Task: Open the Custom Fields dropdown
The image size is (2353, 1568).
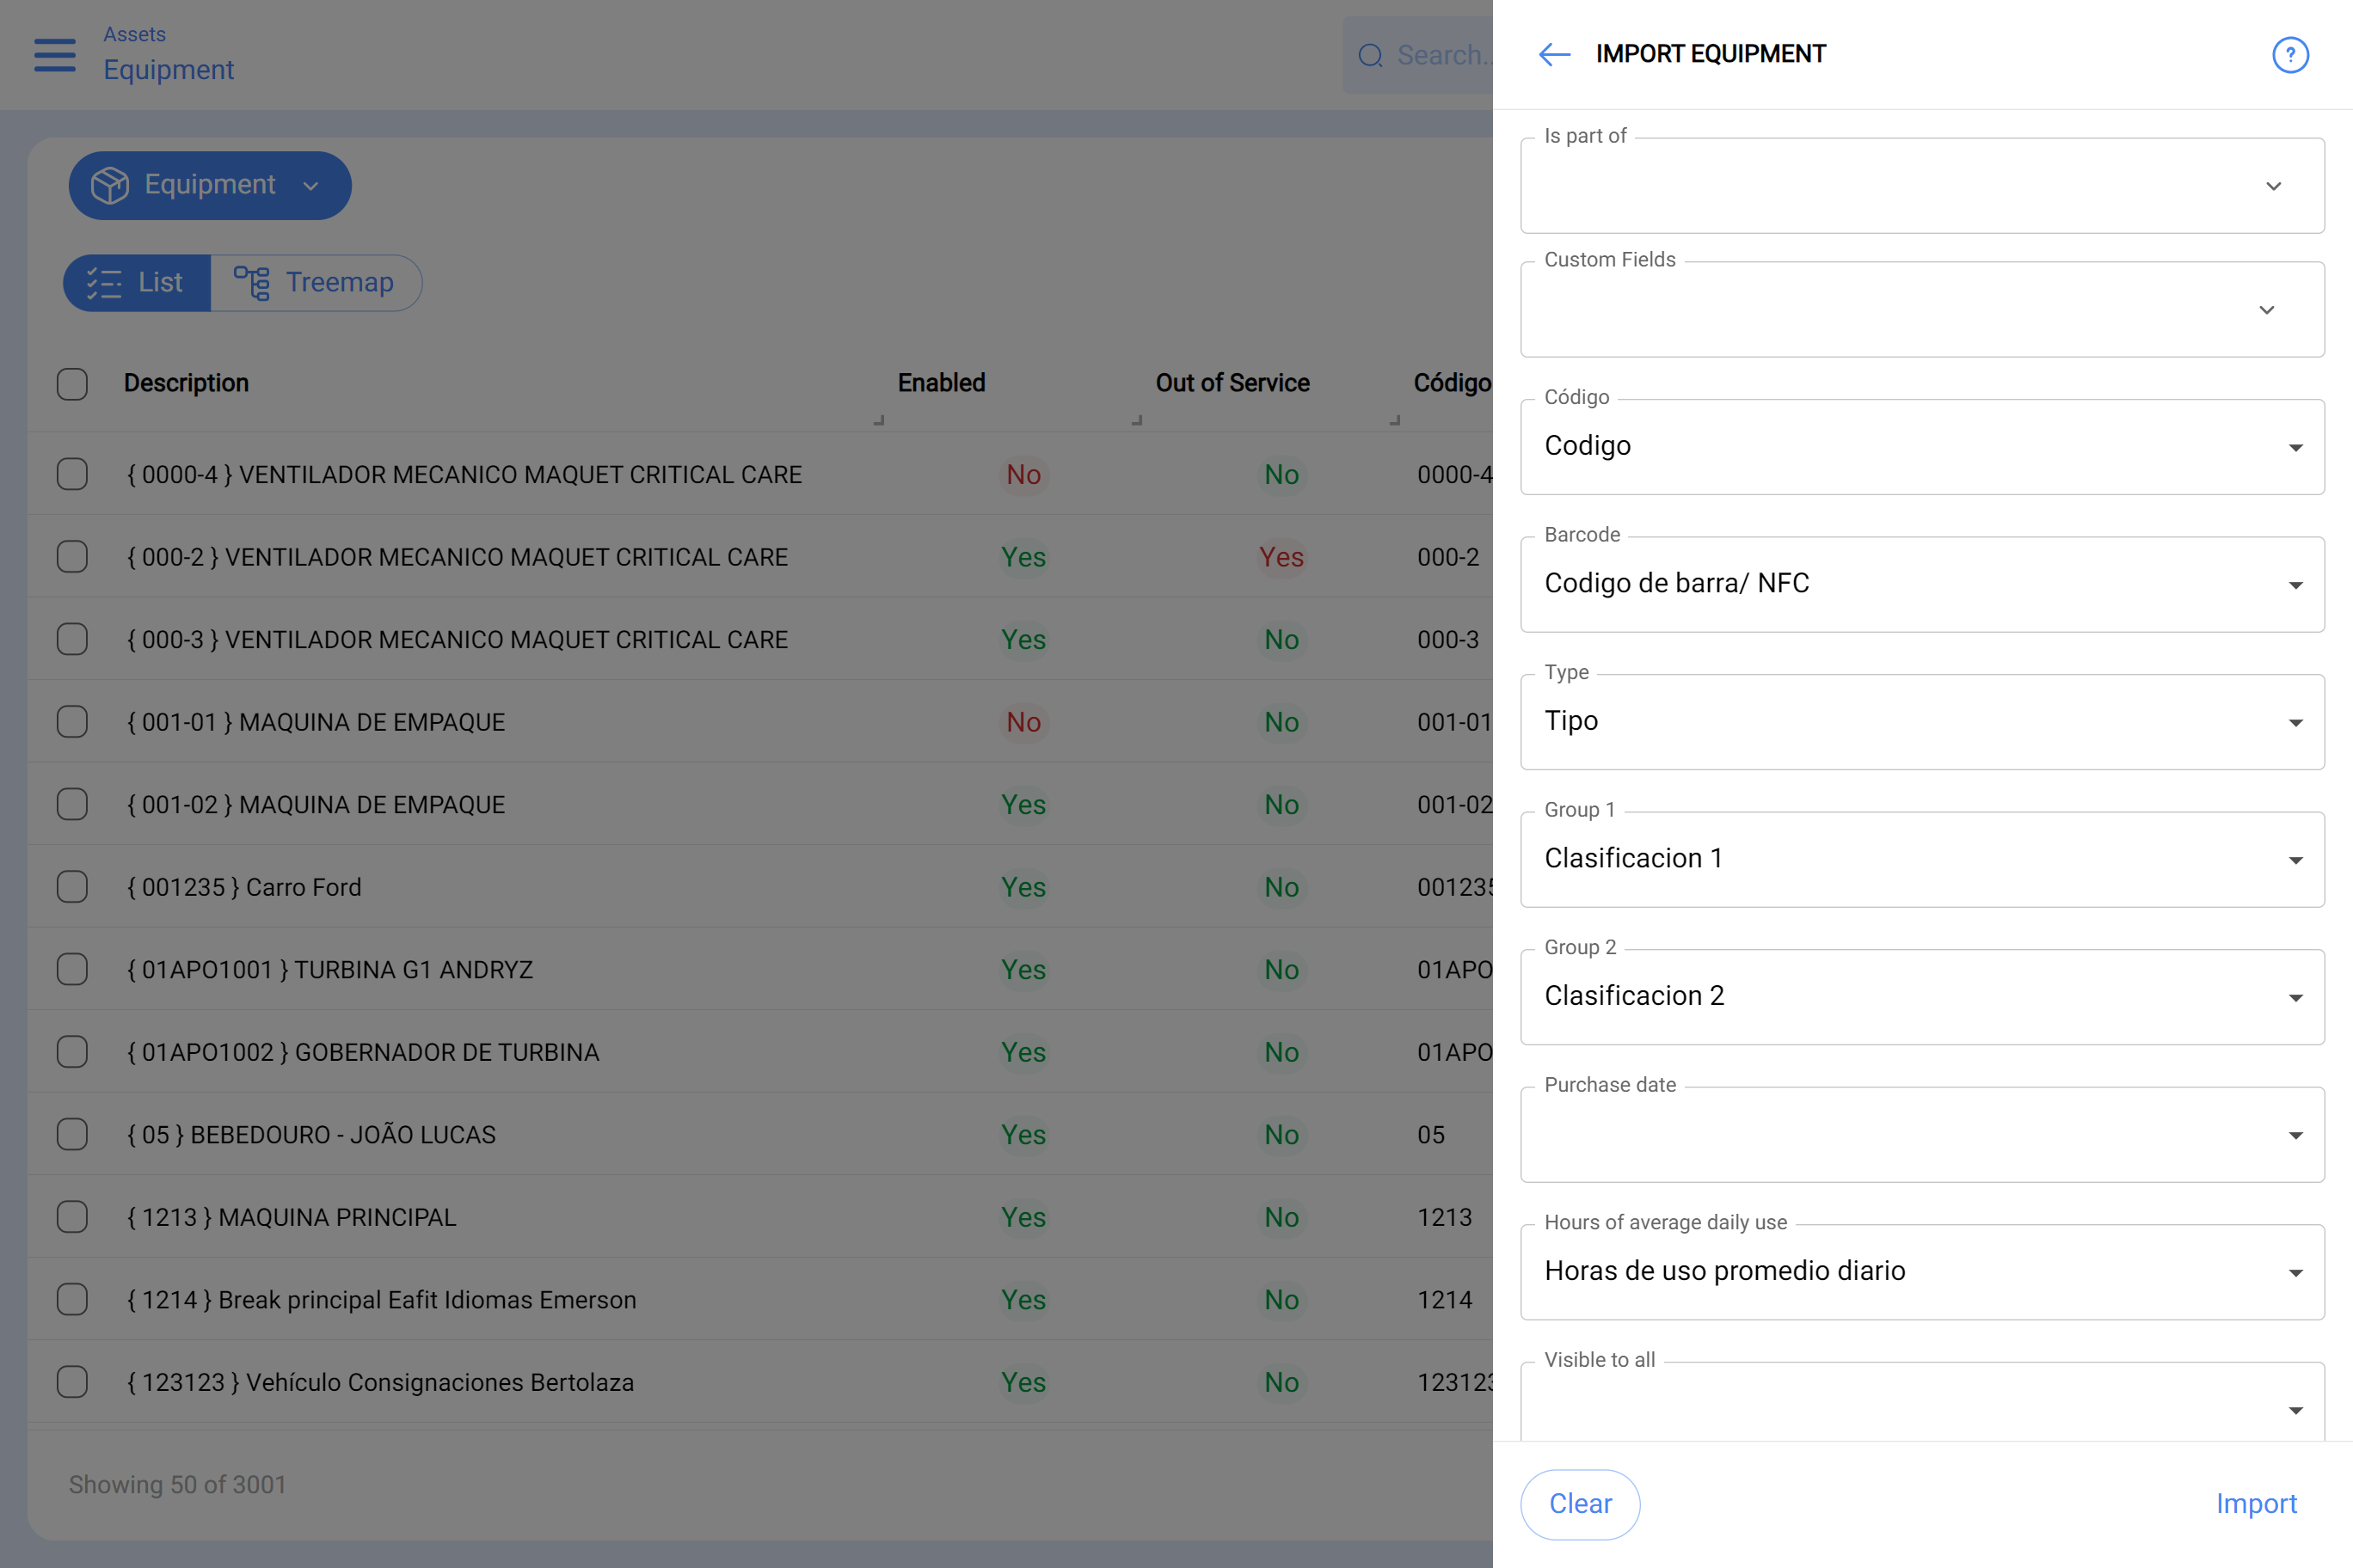Action: pyautogui.click(x=2266, y=310)
